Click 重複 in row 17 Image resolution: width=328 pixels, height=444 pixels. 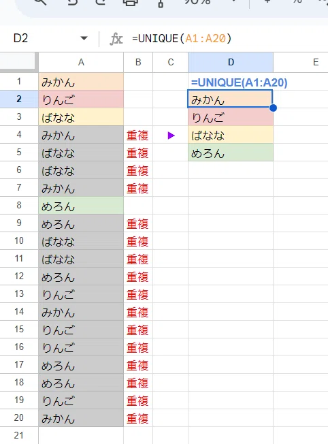pos(137,366)
